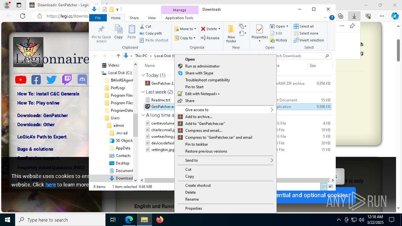The height and width of the screenshot is (226, 402).
Task: Open the ribbon Open dropdown arrow
Action: tap(287, 26)
